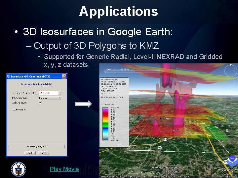Close the Isosurface KML Generator dialog
This screenshot has width=238, height=178.
pyautogui.click(x=64, y=76)
